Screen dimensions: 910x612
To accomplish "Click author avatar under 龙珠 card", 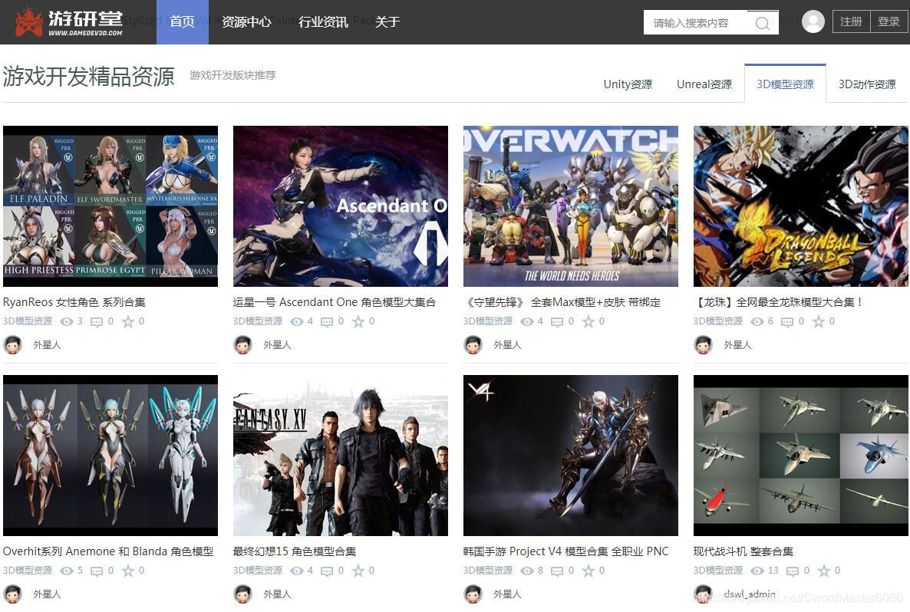I will 704,345.
